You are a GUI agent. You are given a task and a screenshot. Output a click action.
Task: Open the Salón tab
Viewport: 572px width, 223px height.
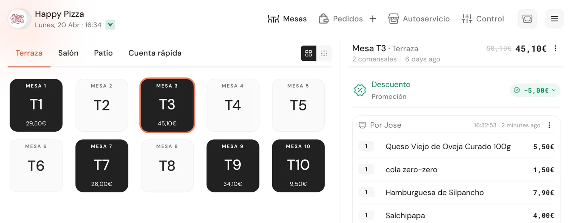coord(68,53)
